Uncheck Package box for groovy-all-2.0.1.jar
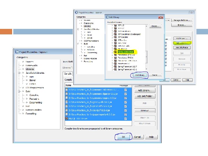 pyautogui.click(x=125, y=102)
